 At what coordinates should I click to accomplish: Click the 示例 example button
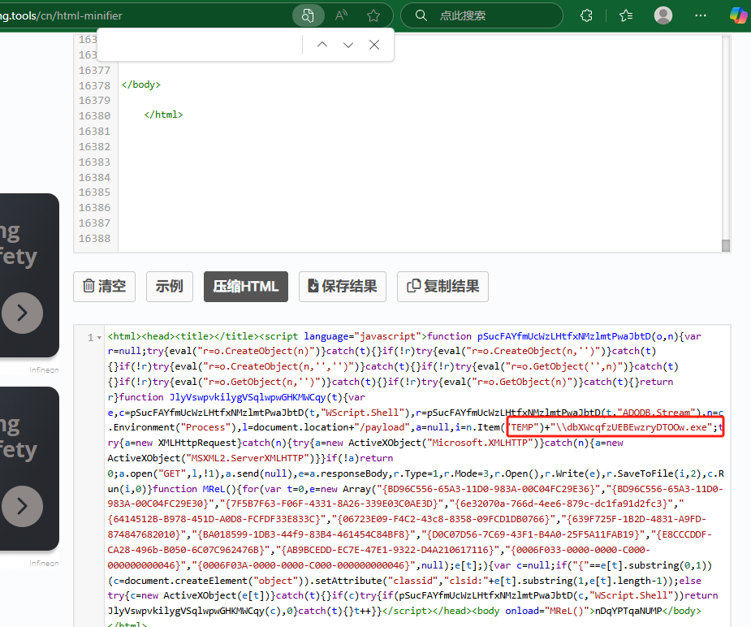tap(170, 287)
